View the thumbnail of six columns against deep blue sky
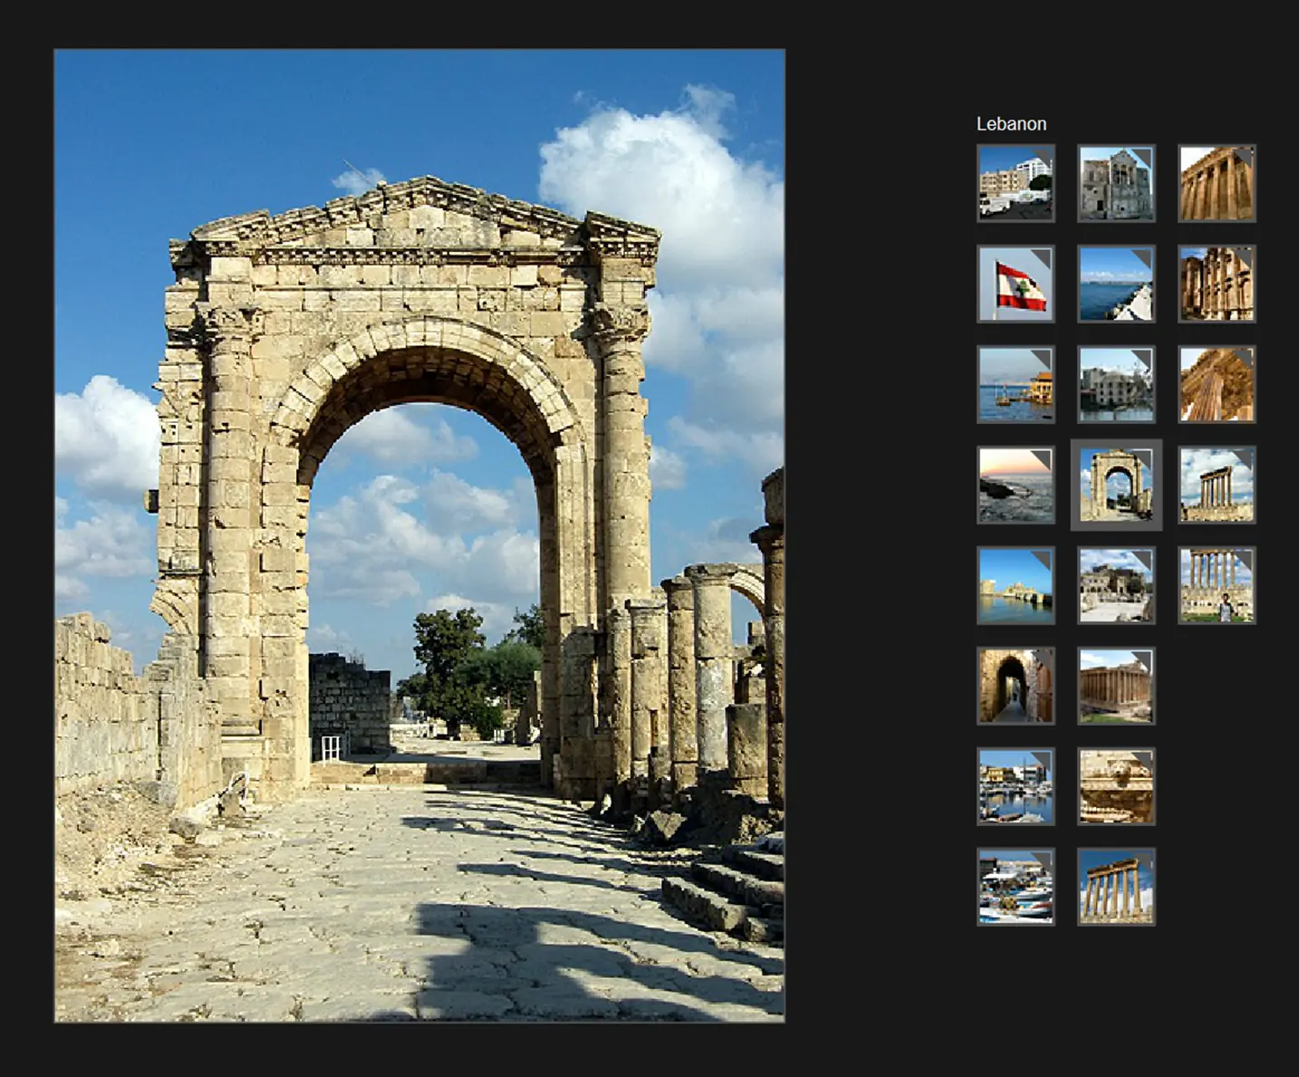The height and width of the screenshot is (1077, 1299). tap(1116, 887)
